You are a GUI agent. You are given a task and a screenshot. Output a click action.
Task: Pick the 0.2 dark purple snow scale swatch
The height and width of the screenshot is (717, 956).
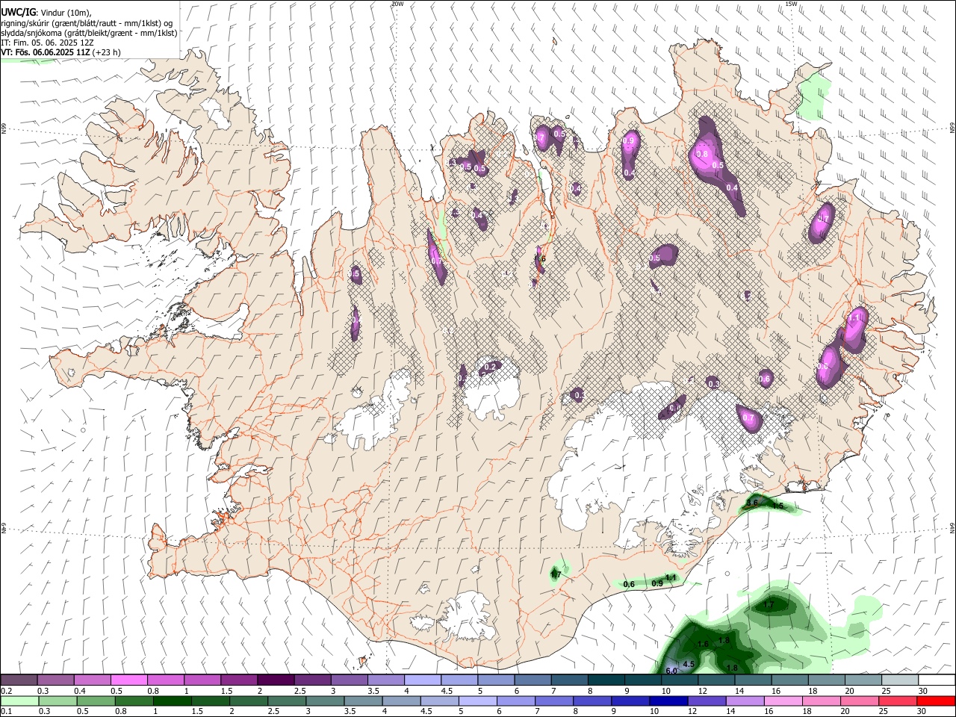19,680
